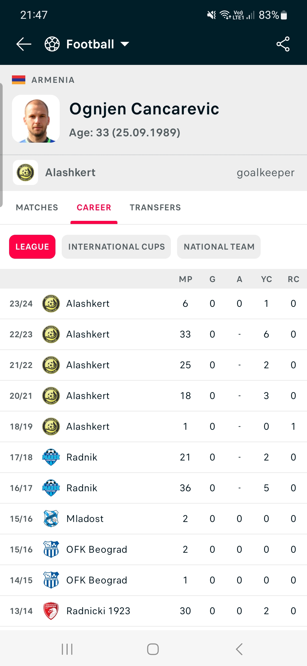The image size is (307, 666).
Task: Click the Armenia flag icon
Action: pyautogui.click(x=19, y=79)
